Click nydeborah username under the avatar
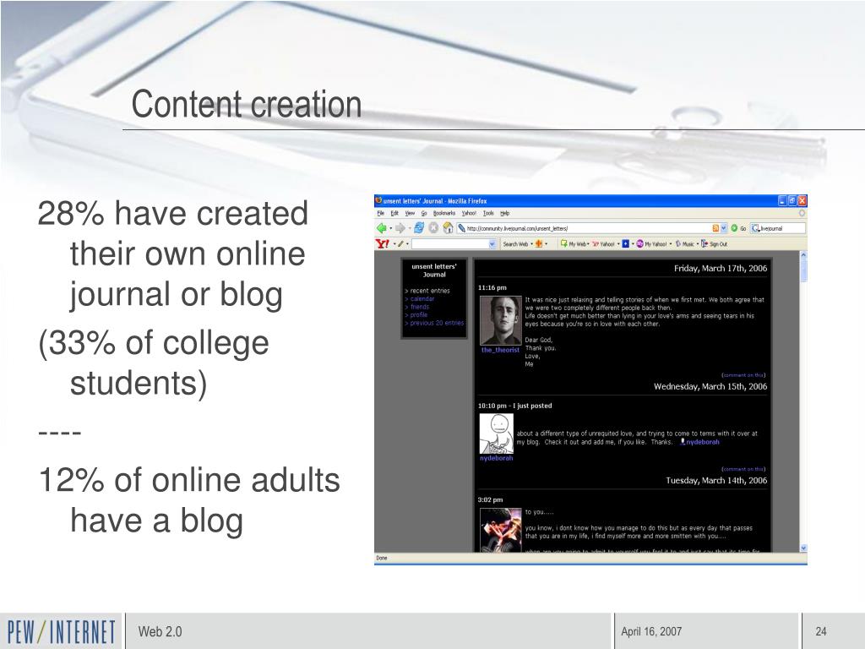The image size is (865, 649). [496, 458]
